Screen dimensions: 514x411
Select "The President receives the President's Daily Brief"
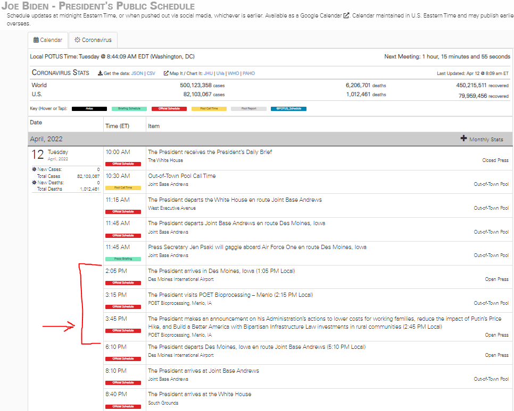pyautogui.click(x=210, y=152)
